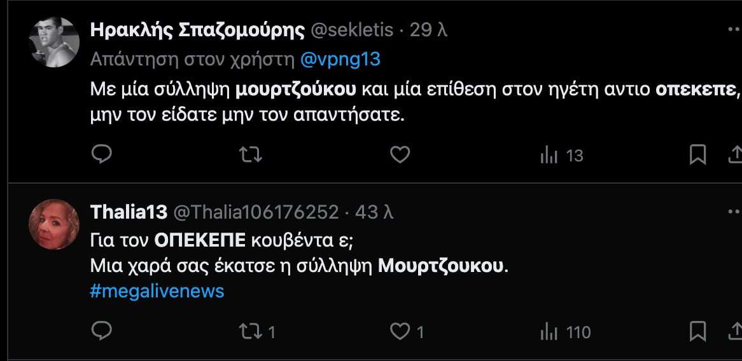Bookmark Thalia13's tweet
Viewport: 742px width, 361px height.
698,331
